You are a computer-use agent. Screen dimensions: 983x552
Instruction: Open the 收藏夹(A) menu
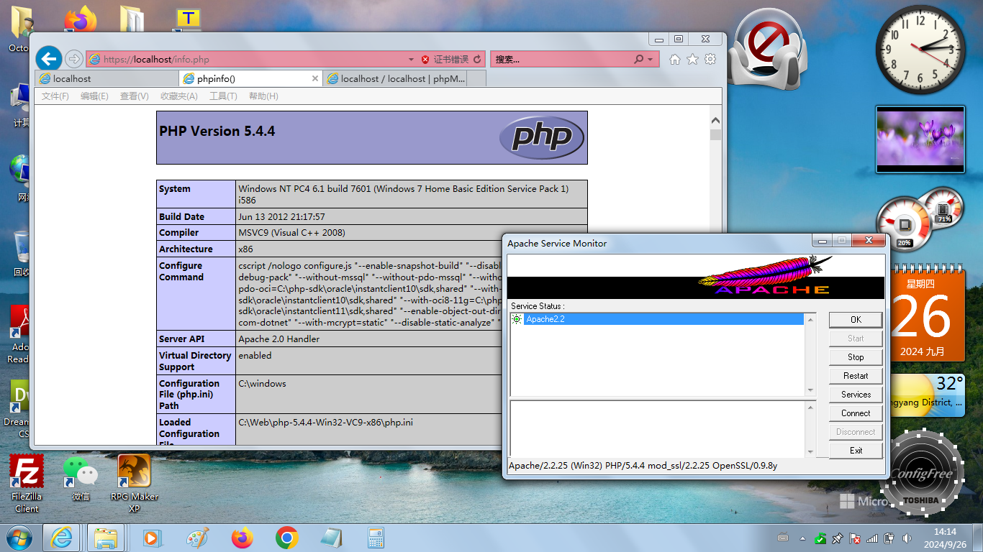pos(178,96)
